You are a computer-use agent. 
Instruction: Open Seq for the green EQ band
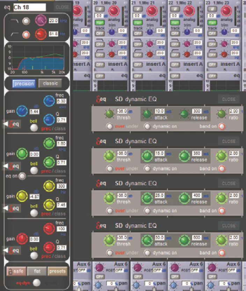[x=12, y=166]
